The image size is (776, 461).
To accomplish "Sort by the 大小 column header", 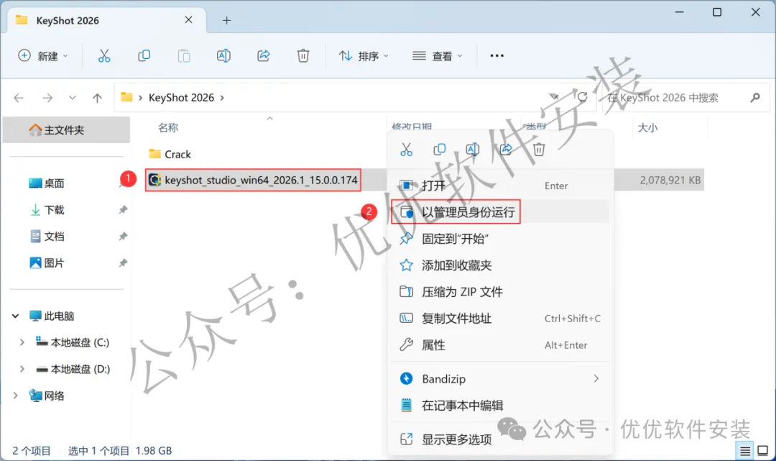I will pyautogui.click(x=647, y=128).
